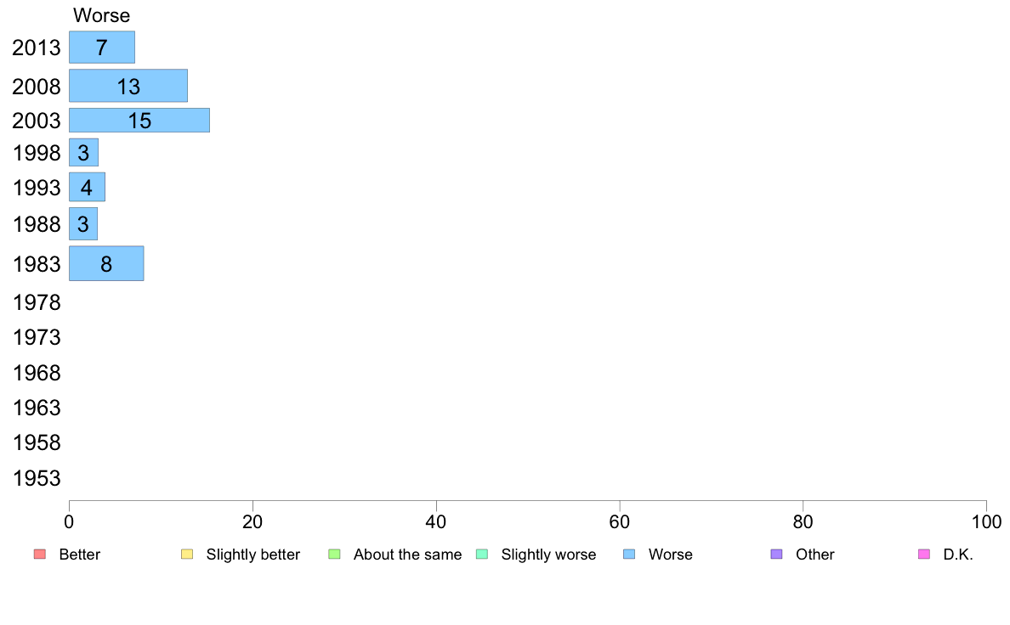Select the 2003 bar showing 15
The width and height of the screenshot is (1010, 625).
pyautogui.click(x=139, y=121)
